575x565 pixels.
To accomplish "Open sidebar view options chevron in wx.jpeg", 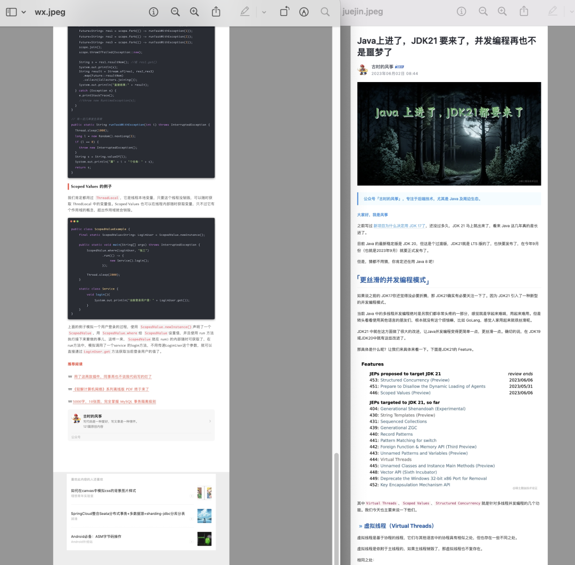I will pyautogui.click(x=24, y=12).
